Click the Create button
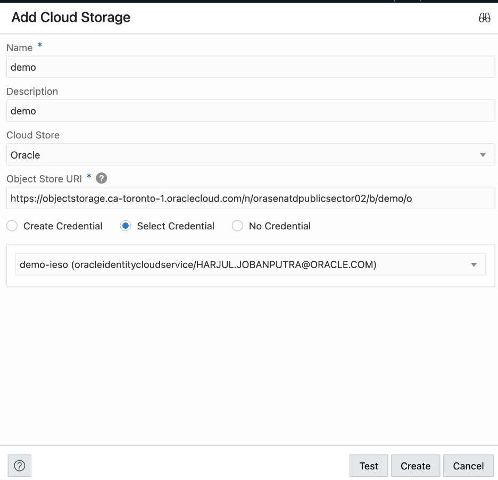Image resolution: width=498 pixels, height=480 pixels. click(416, 466)
